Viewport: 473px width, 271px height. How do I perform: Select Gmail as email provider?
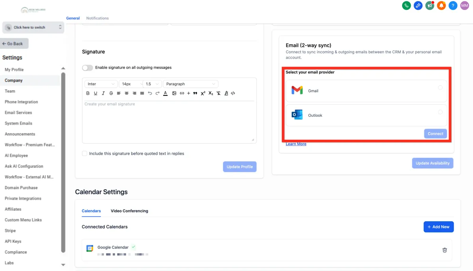pos(440,88)
